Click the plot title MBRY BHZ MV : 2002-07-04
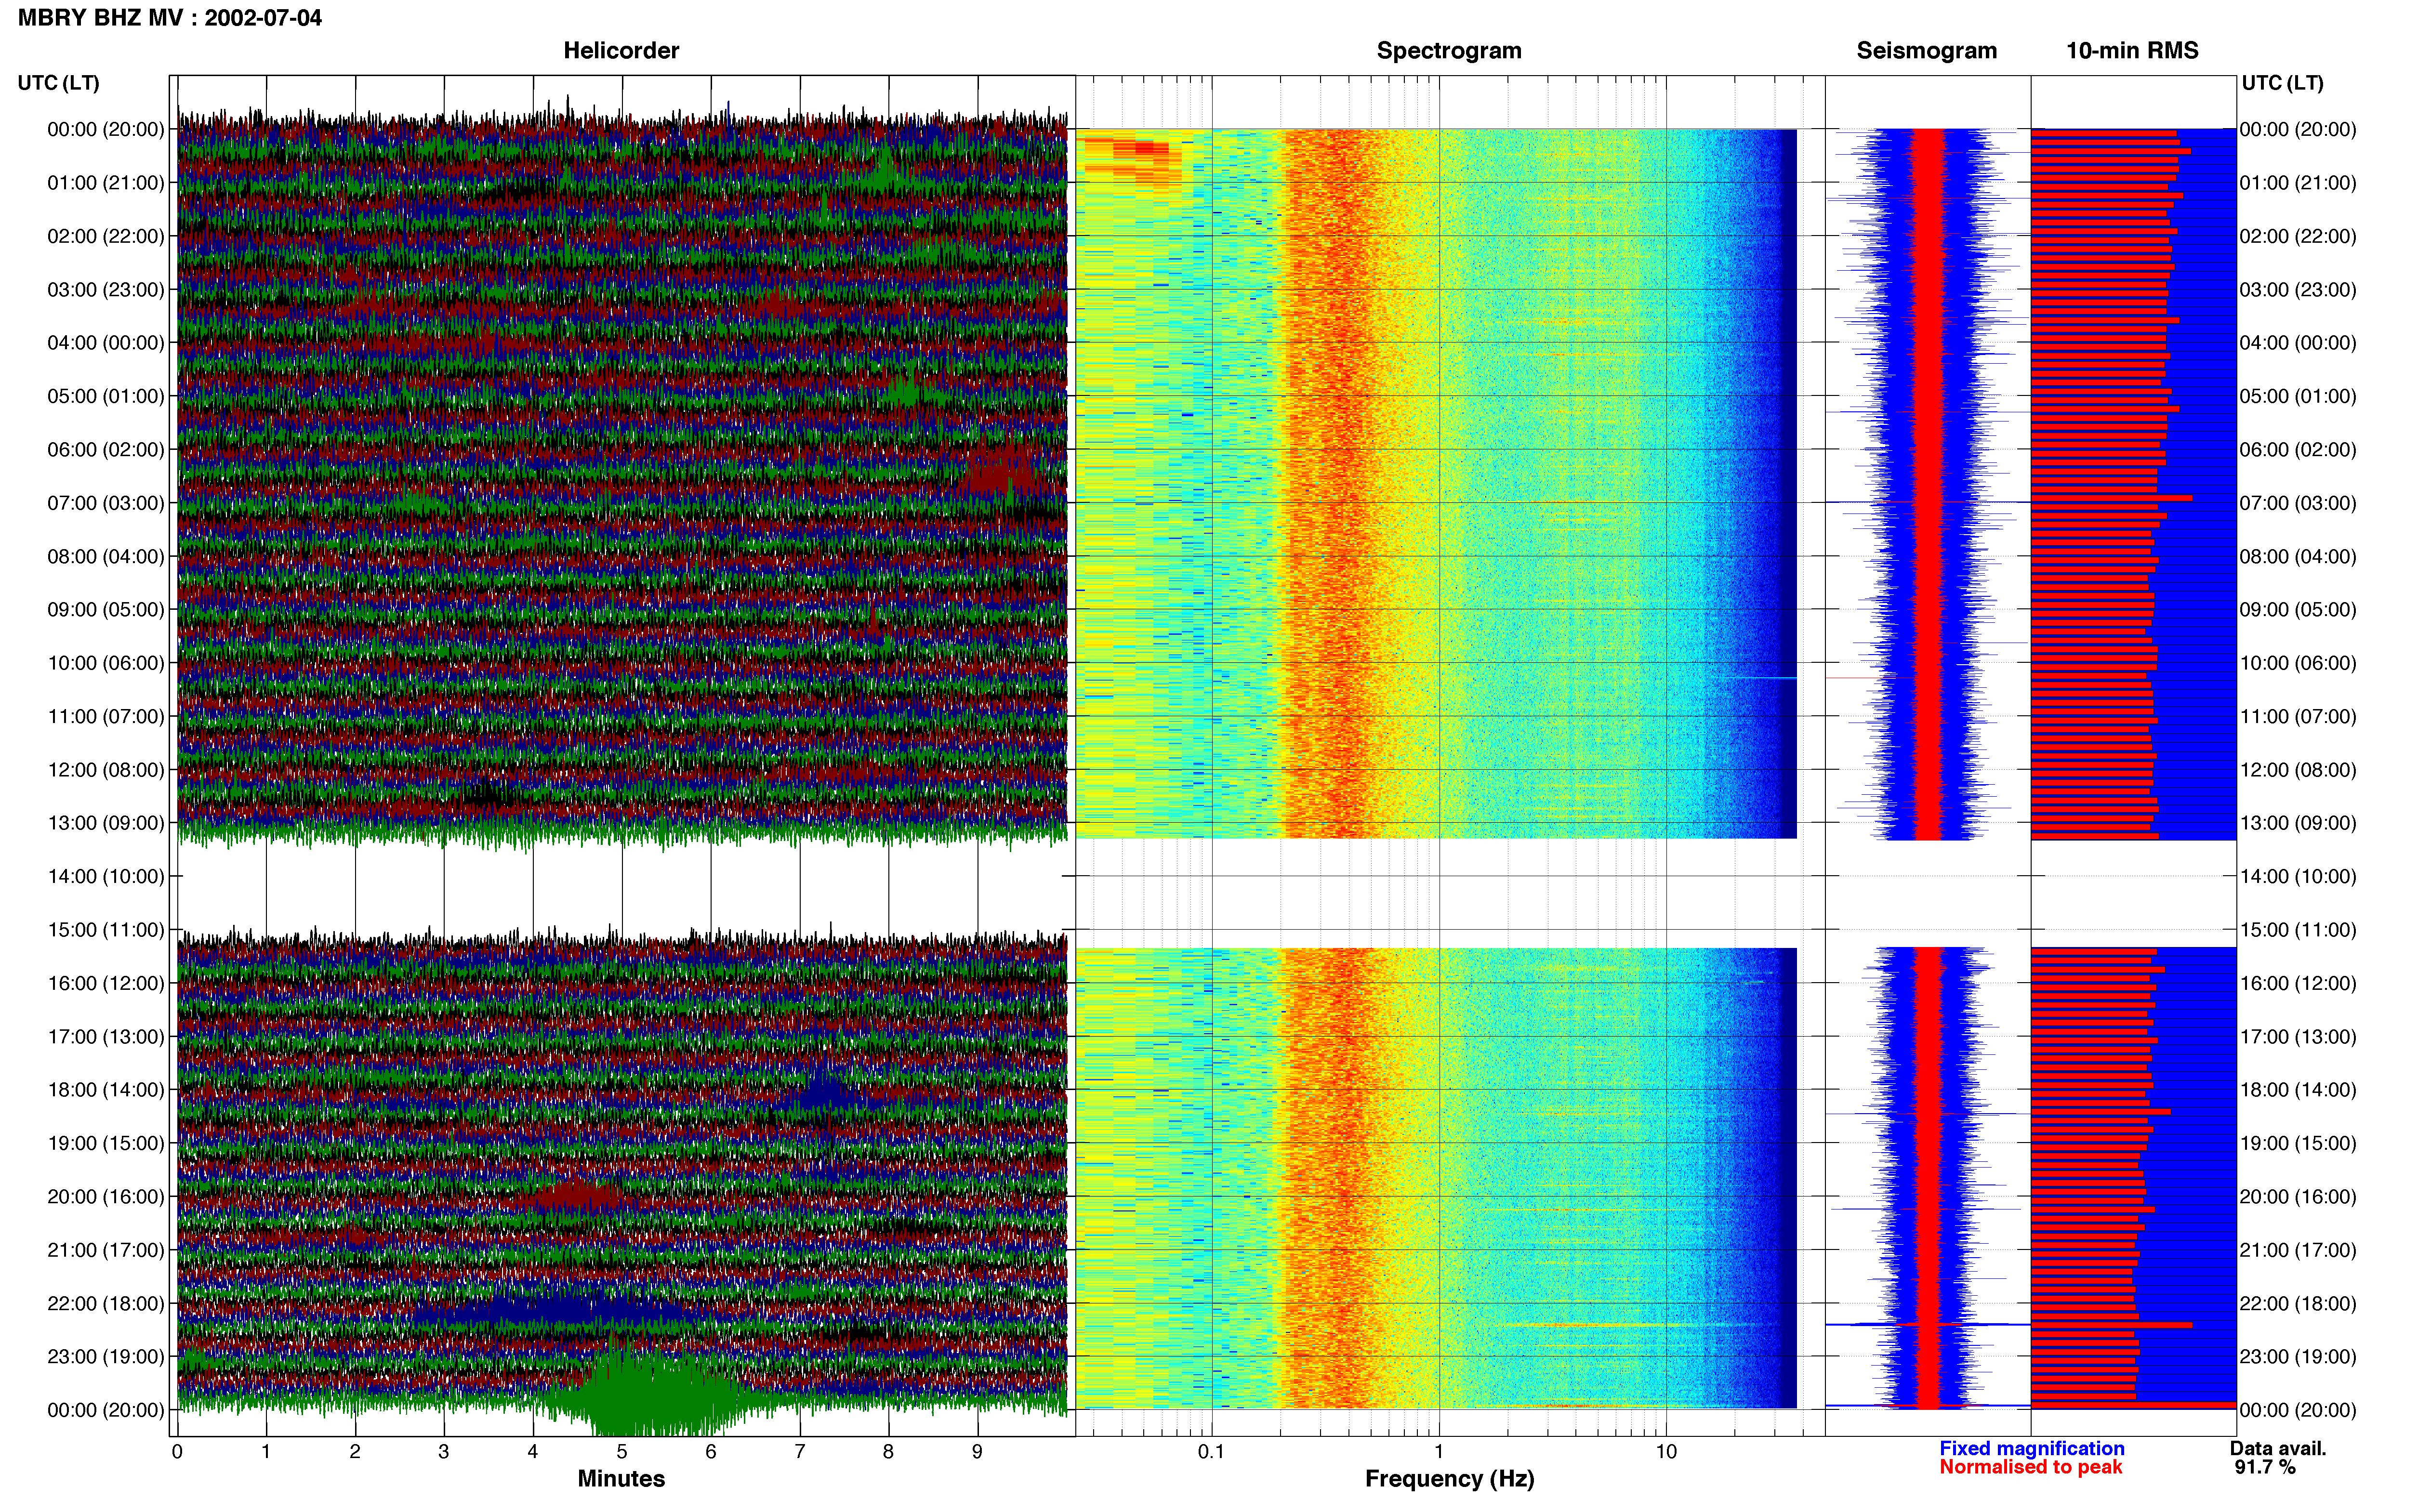This screenshot has width=2418, height=1512. tap(170, 18)
